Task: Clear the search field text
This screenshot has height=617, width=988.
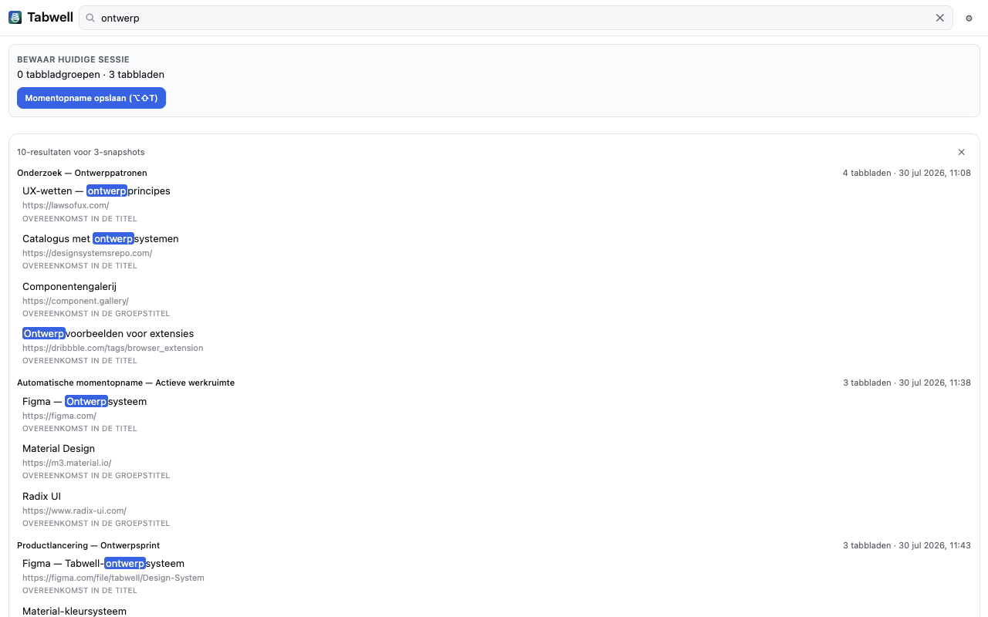Action: point(940,18)
